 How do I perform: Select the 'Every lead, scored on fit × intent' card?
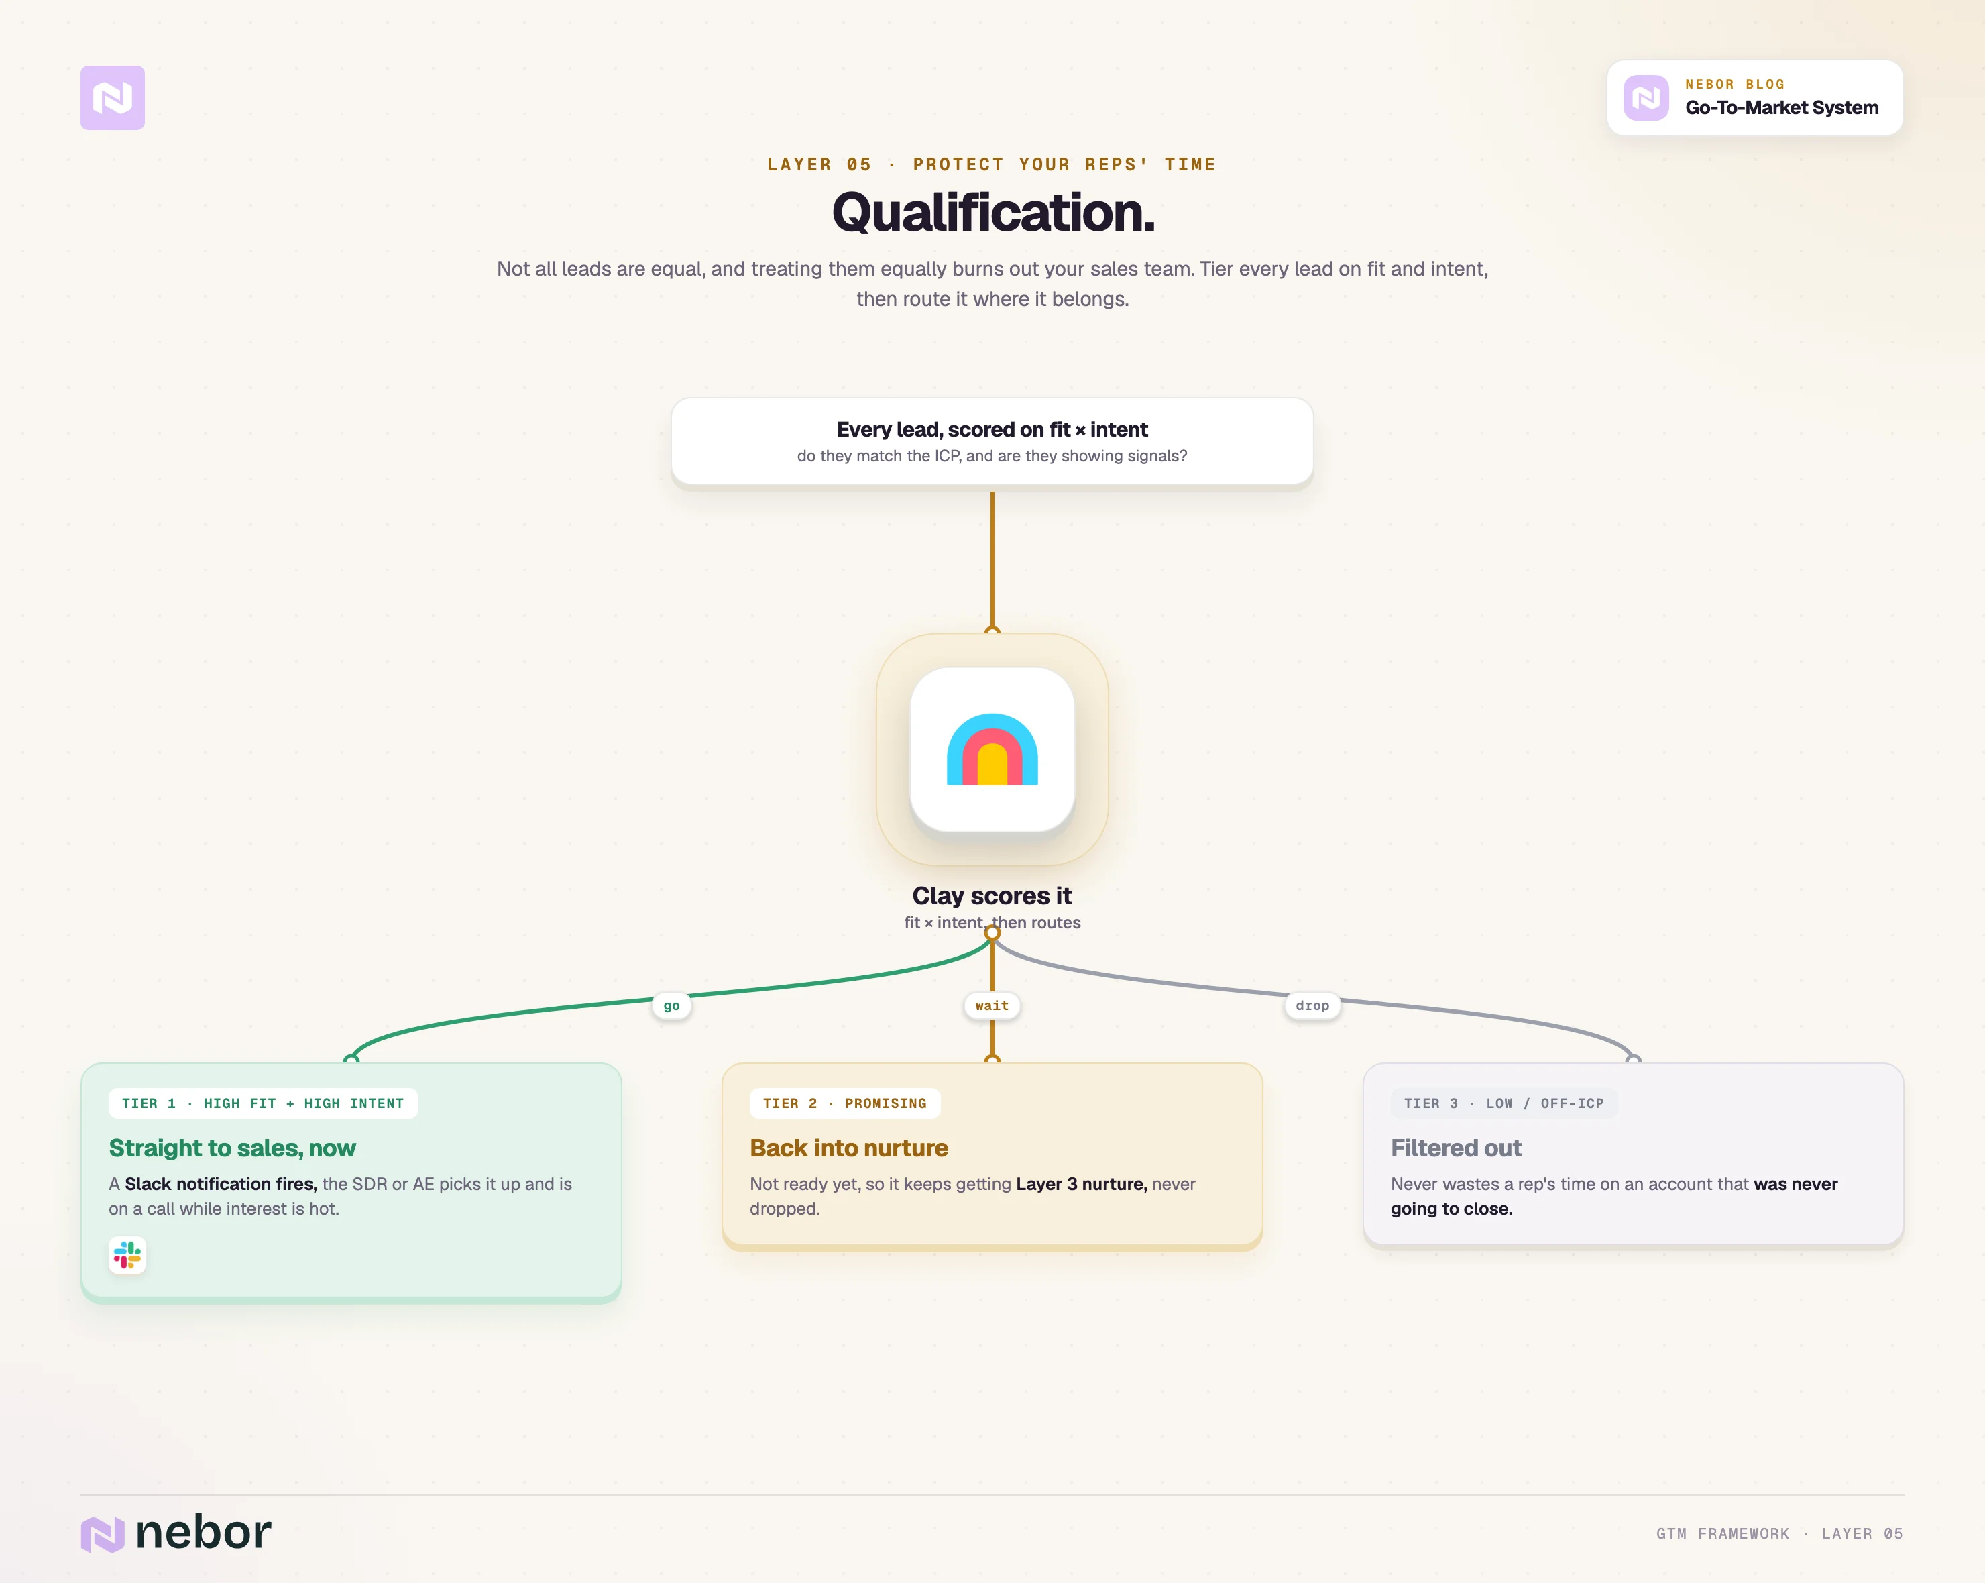pos(992,441)
